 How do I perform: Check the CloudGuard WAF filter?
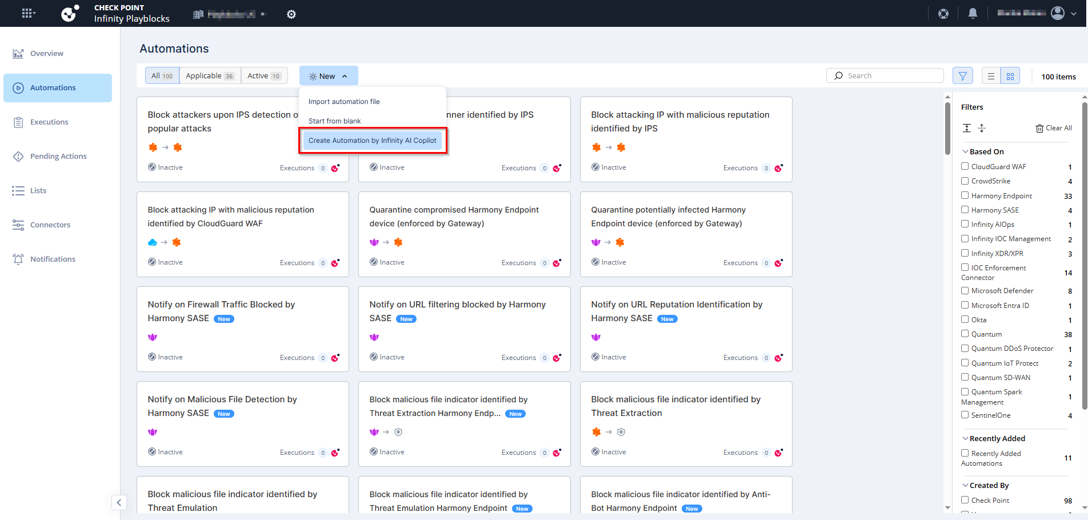tap(965, 166)
